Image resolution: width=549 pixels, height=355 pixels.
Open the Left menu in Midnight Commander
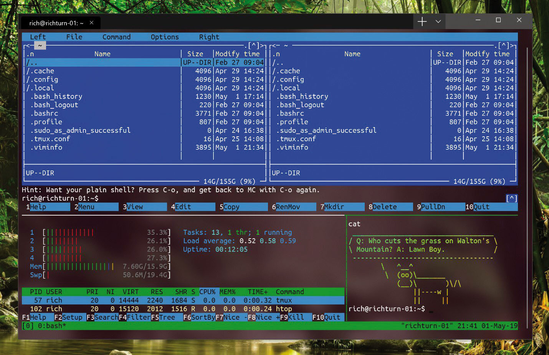coord(38,37)
